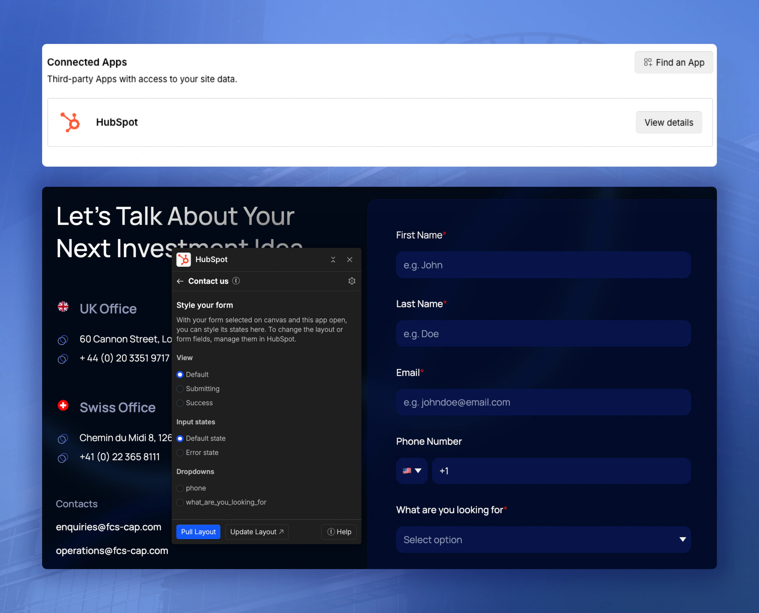Click the Connected Apps title
The width and height of the screenshot is (759, 613).
[87, 62]
